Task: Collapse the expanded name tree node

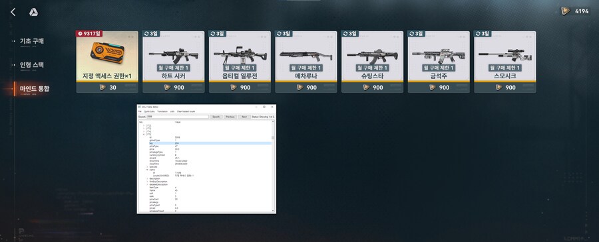Action: tap(147, 170)
